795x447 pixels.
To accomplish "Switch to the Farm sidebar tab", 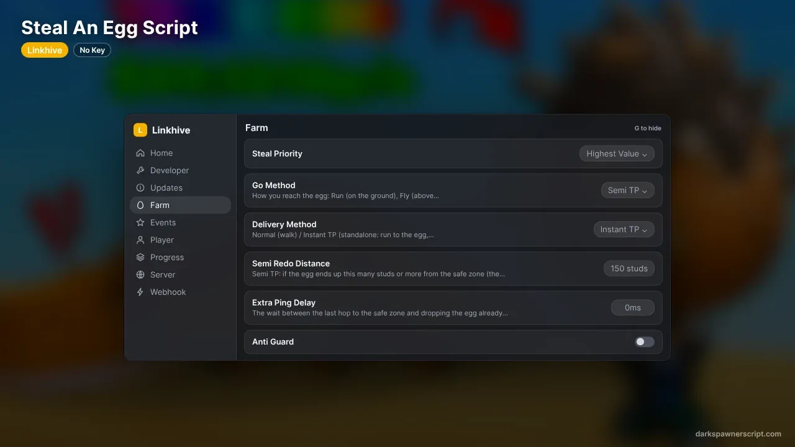I will click(x=180, y=205).
